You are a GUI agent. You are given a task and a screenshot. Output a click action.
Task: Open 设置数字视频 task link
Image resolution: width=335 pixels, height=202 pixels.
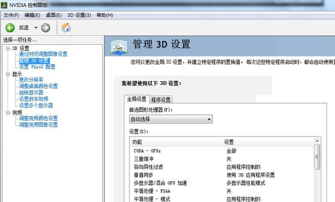tap(34, 99)
